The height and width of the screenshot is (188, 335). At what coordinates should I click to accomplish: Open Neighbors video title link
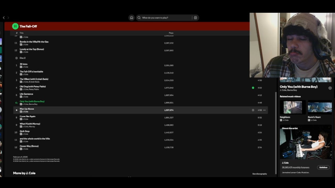pyautogui.click(x=285, y=117)
